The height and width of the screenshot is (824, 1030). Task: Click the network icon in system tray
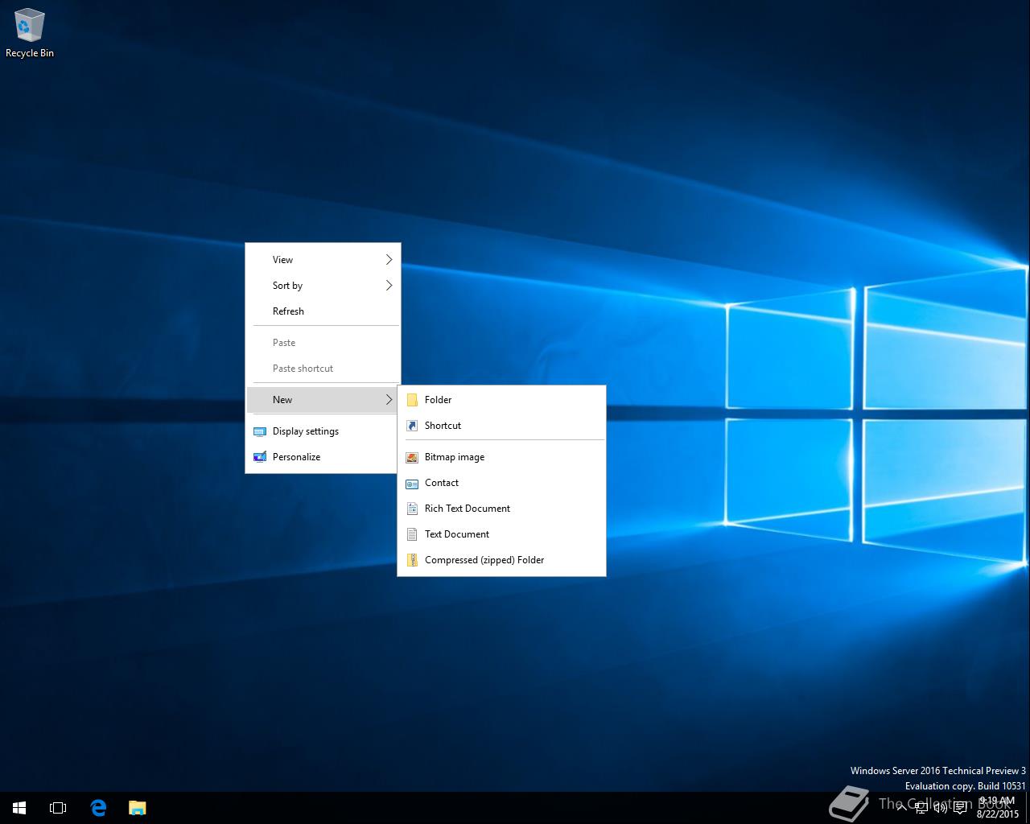pos(921,808)
